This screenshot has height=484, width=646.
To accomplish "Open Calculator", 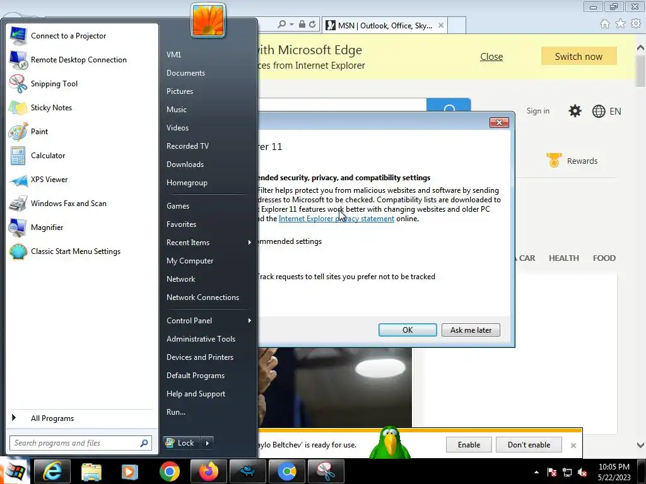I will [x=37, y=155].
